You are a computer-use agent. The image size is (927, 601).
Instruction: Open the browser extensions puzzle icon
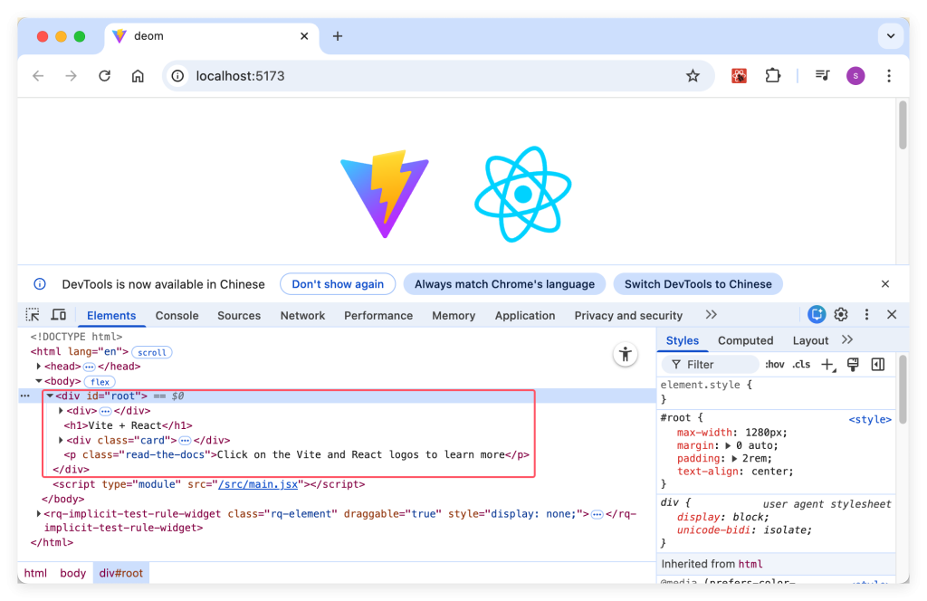coord(772,76)
